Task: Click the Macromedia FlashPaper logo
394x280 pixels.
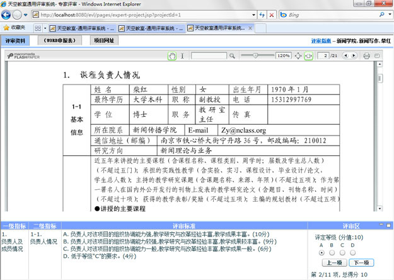Action: [23, 55]
